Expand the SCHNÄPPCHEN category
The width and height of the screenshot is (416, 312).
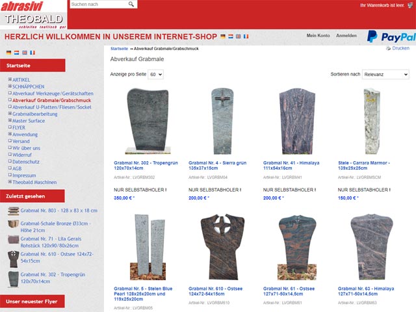pos(10,86)
